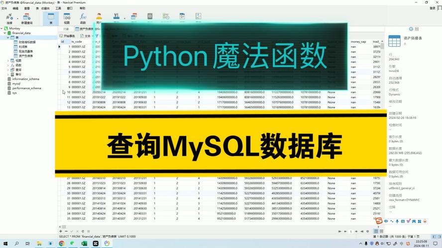Expand the 函数 functions tree node
Image resolution: width=442 pixels, height=248 pixels.
tap(8, 65)
